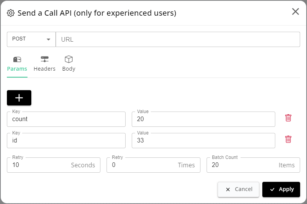This screenshot has height=204, width=307.
Task: Select the Params tab
Action: pos(17,64)
